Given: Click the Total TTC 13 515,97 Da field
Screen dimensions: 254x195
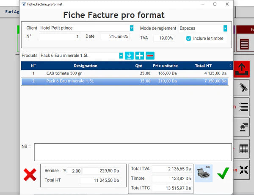Looking at the screenshot, I should 172,188.
